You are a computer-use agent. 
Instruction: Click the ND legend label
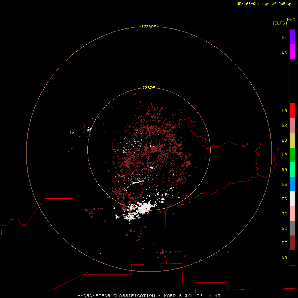284,258
